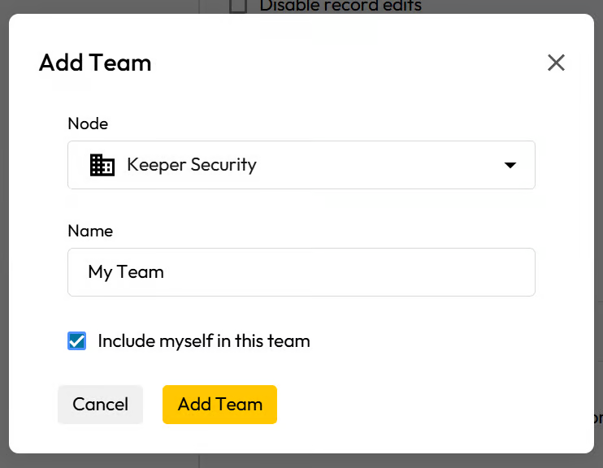Click empty space right of Add Team button
603x468 pixels.
423,405
